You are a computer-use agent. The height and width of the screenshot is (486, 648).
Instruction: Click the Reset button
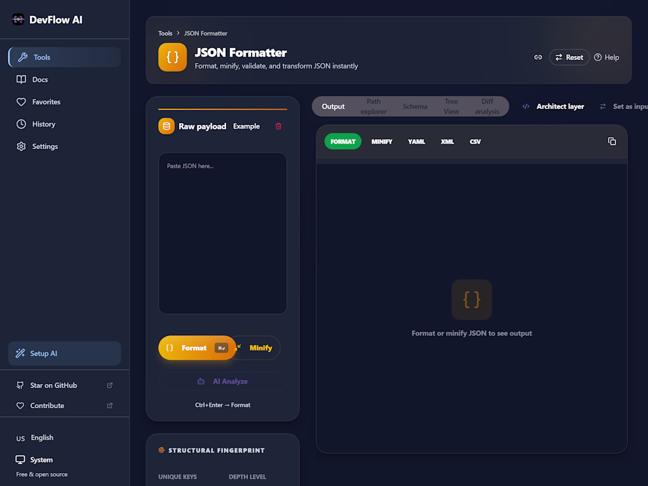pyautogui.click(x=569, y=57)
